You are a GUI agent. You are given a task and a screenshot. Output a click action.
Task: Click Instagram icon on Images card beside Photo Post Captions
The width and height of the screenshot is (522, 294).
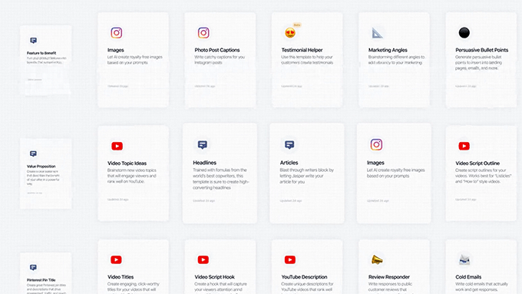pos(117,33)
